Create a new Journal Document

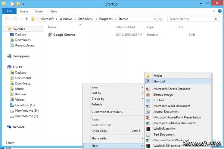[178, 112]
